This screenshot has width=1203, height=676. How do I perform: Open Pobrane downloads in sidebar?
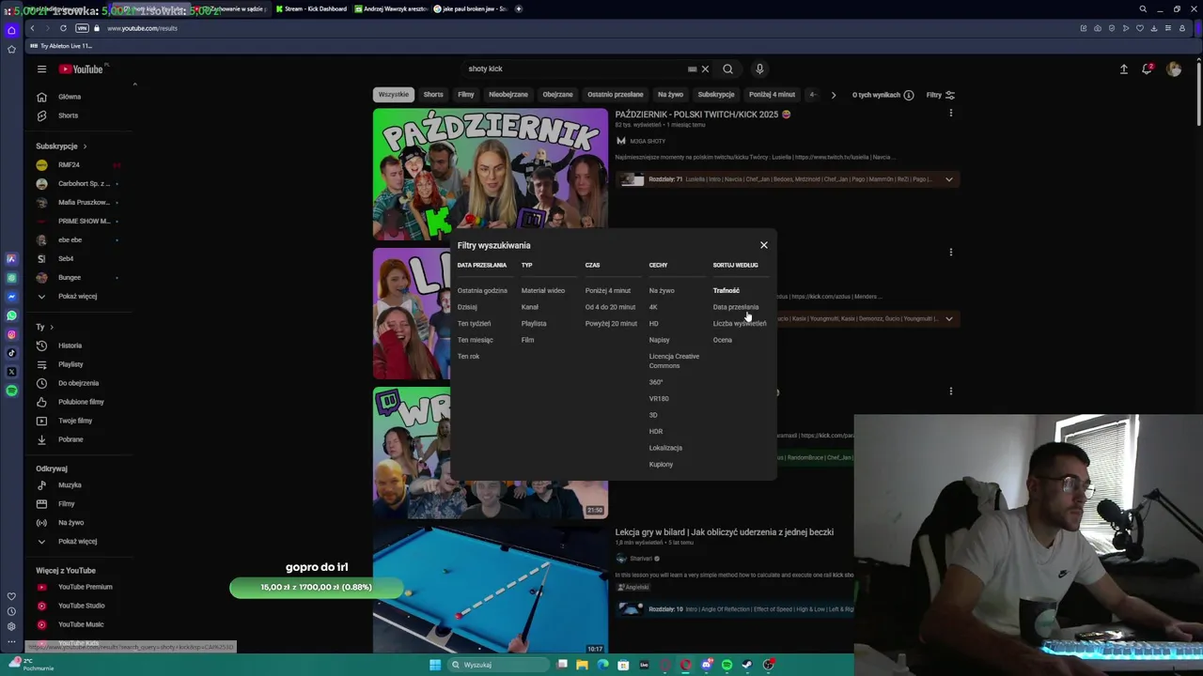(70, 439)
